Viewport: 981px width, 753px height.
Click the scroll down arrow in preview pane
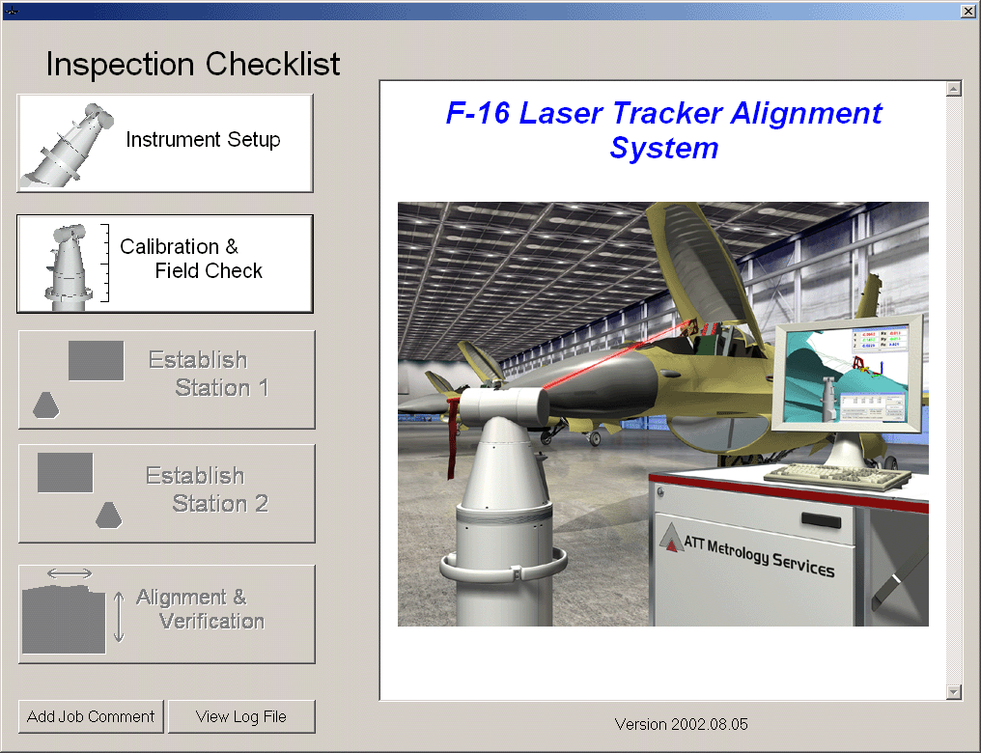pyautogui.click(x=953, y=691)
